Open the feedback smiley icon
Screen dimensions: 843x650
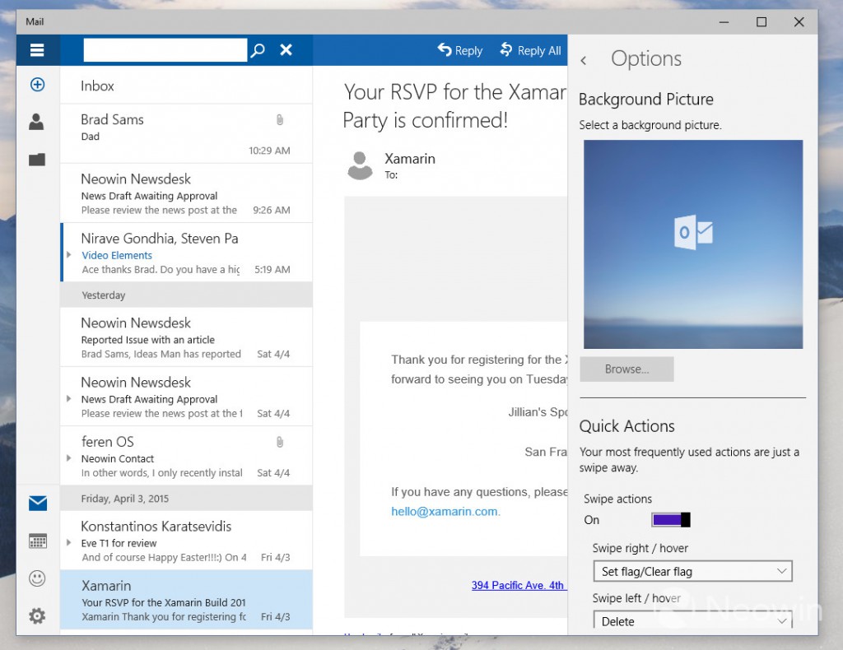click(37, 578)
